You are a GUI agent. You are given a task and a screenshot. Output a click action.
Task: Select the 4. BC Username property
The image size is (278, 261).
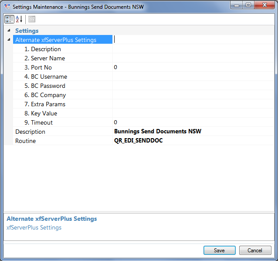pyautogui.click(x=63, y=77)
